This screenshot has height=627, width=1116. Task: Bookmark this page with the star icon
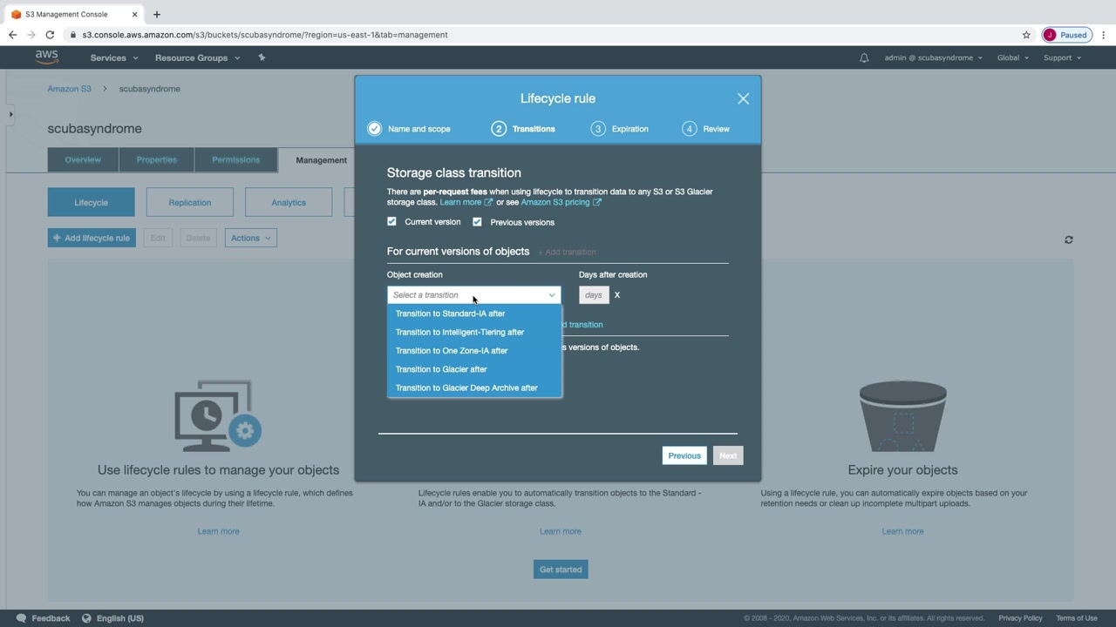click(1026, 35)
